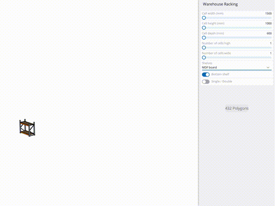Click the Cell depth (mm) label
This screenshot has width=275, height=206.
[213, 33]
